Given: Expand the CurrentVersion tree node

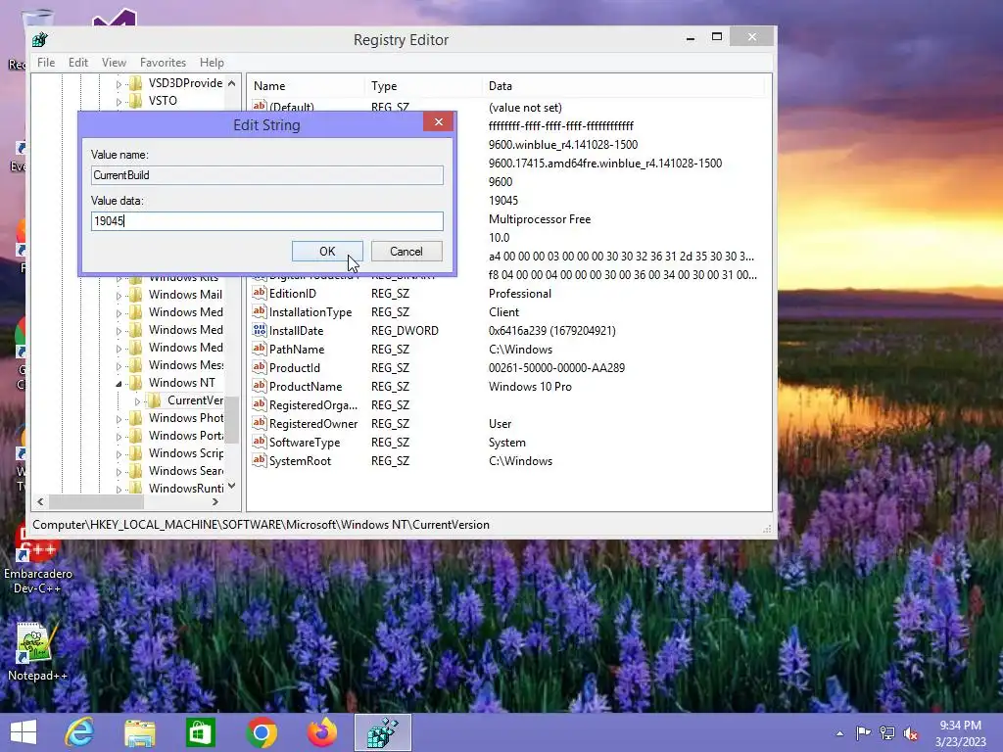Looking at the screenshot, I should pos(137,401).
